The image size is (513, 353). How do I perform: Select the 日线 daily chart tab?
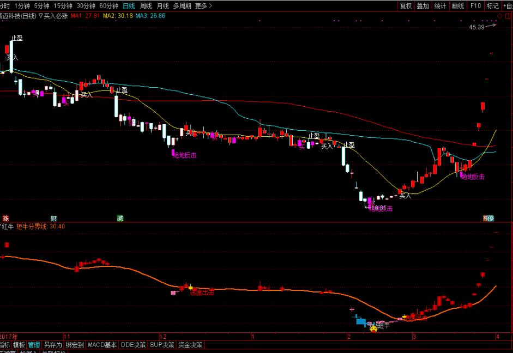click(129, 5)
